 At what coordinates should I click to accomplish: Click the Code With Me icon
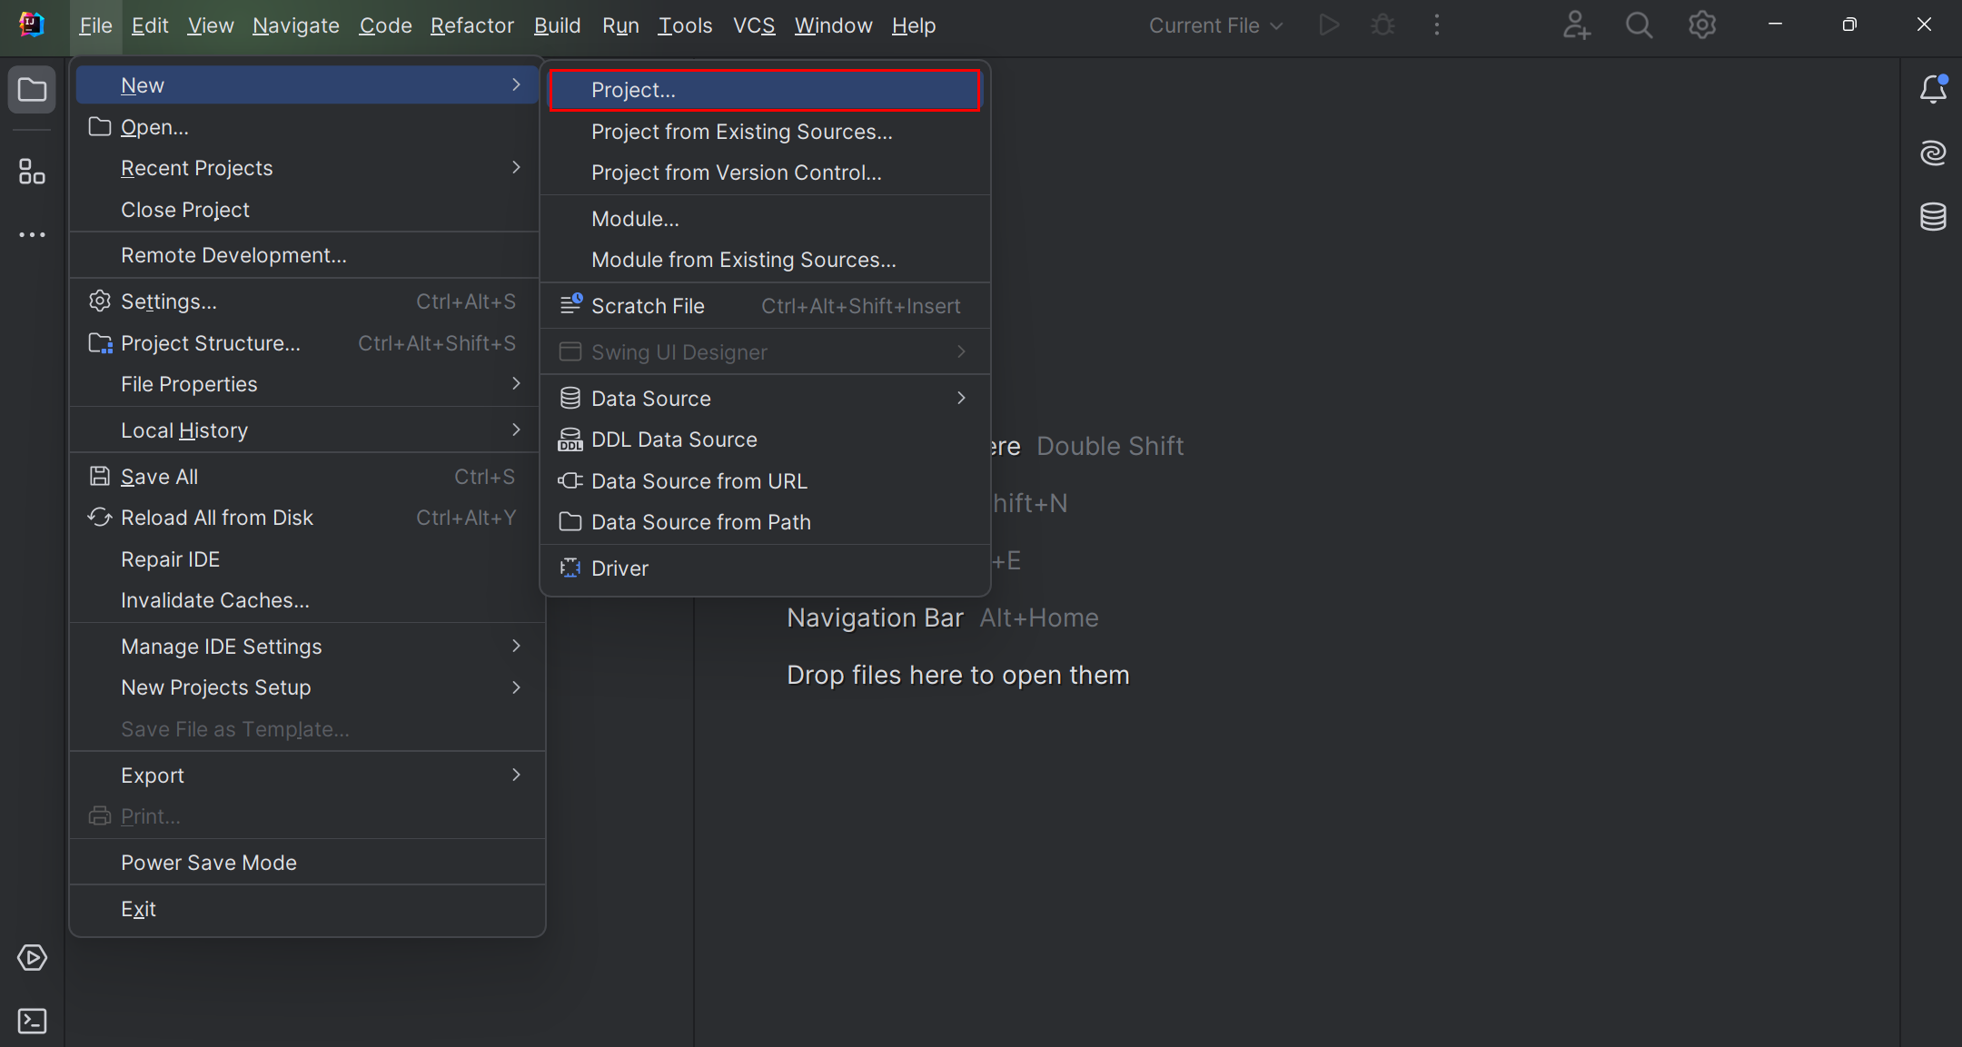point(1576,25)
